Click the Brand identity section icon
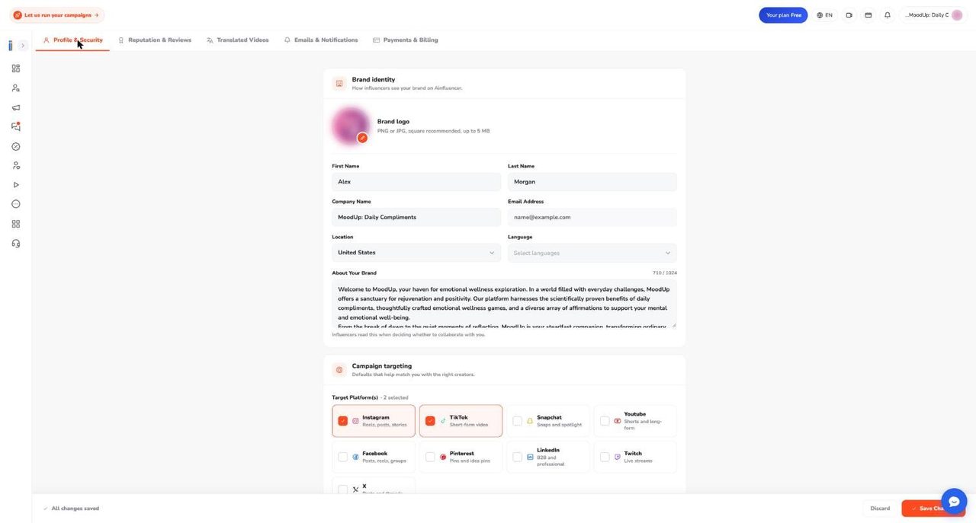Image resolution: width=976 pixels, height=523 pixels. (339, 84)
